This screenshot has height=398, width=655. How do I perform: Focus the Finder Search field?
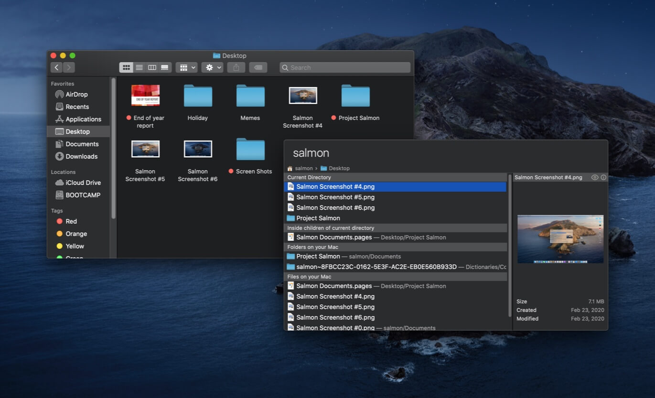345,67
